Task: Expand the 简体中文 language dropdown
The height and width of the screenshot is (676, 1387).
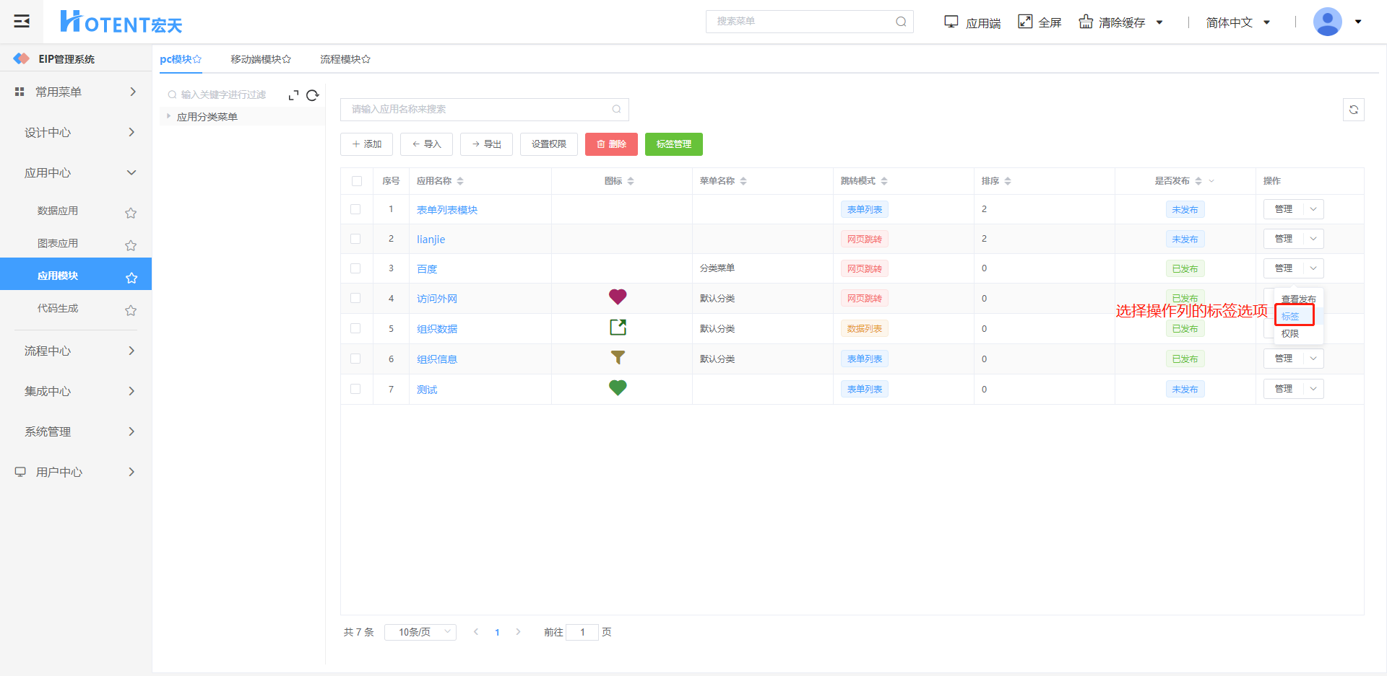Action: click(x=1237, y=22)
